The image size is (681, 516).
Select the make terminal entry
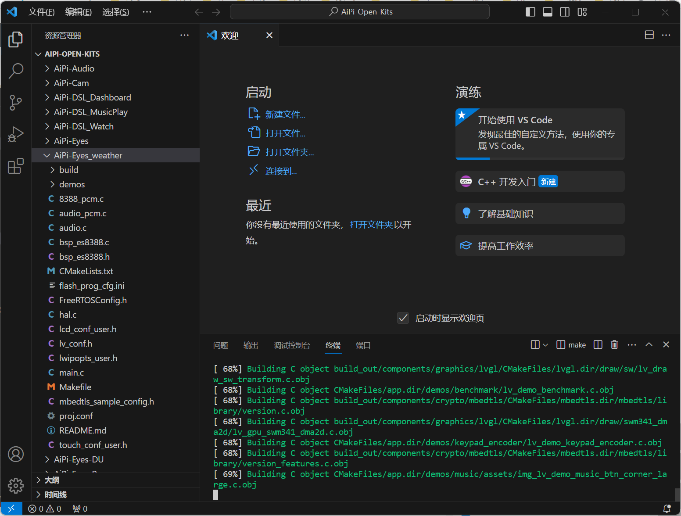[571, 345]
